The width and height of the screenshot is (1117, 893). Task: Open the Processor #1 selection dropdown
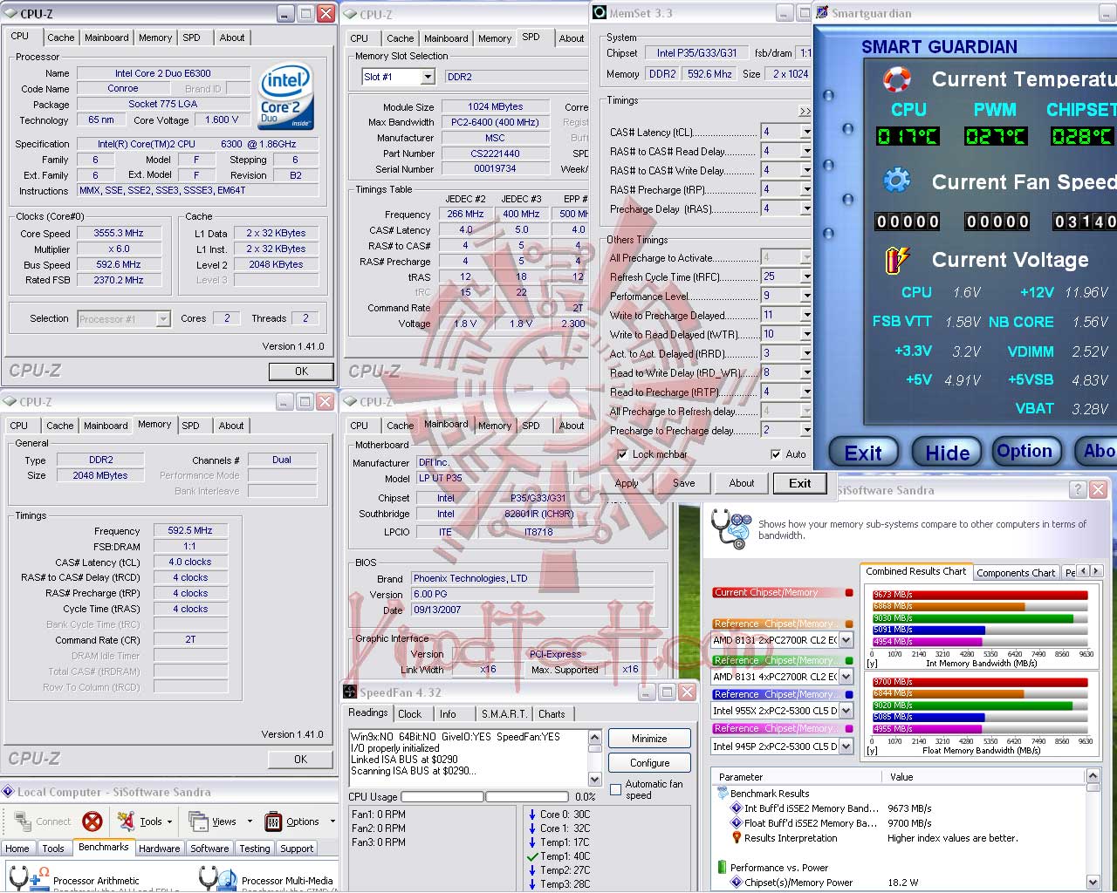point(163,319)
